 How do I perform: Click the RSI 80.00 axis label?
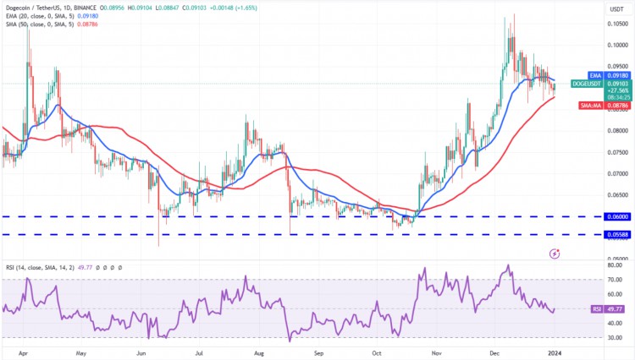(x=616, y=265)
